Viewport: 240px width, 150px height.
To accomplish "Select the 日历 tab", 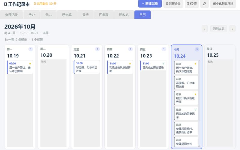I will click(x=142, y=15).
